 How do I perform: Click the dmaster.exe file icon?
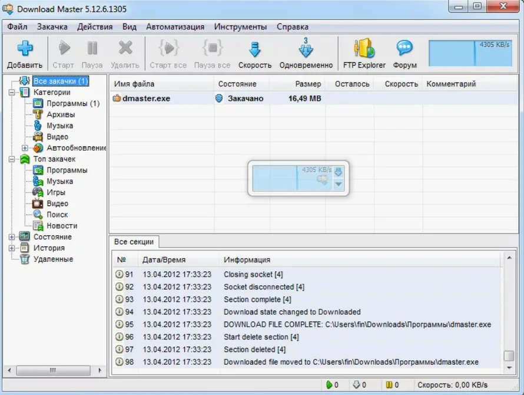coord(117,98)
